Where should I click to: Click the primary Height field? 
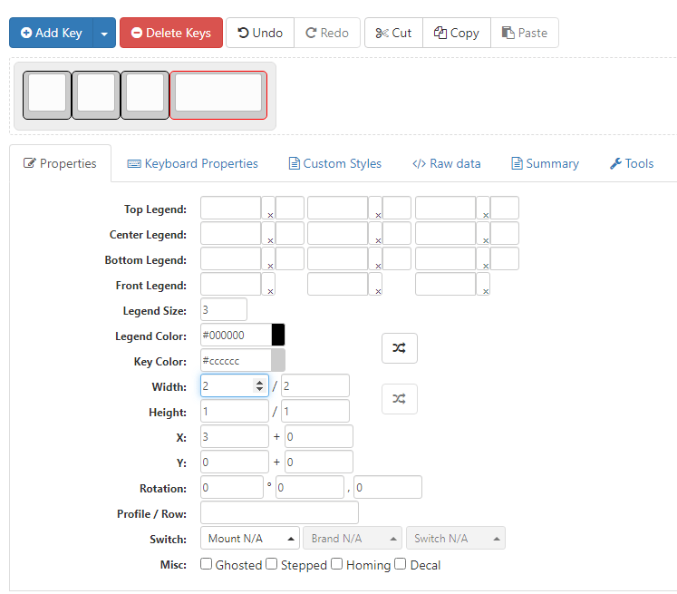click(x=235, y=411)
